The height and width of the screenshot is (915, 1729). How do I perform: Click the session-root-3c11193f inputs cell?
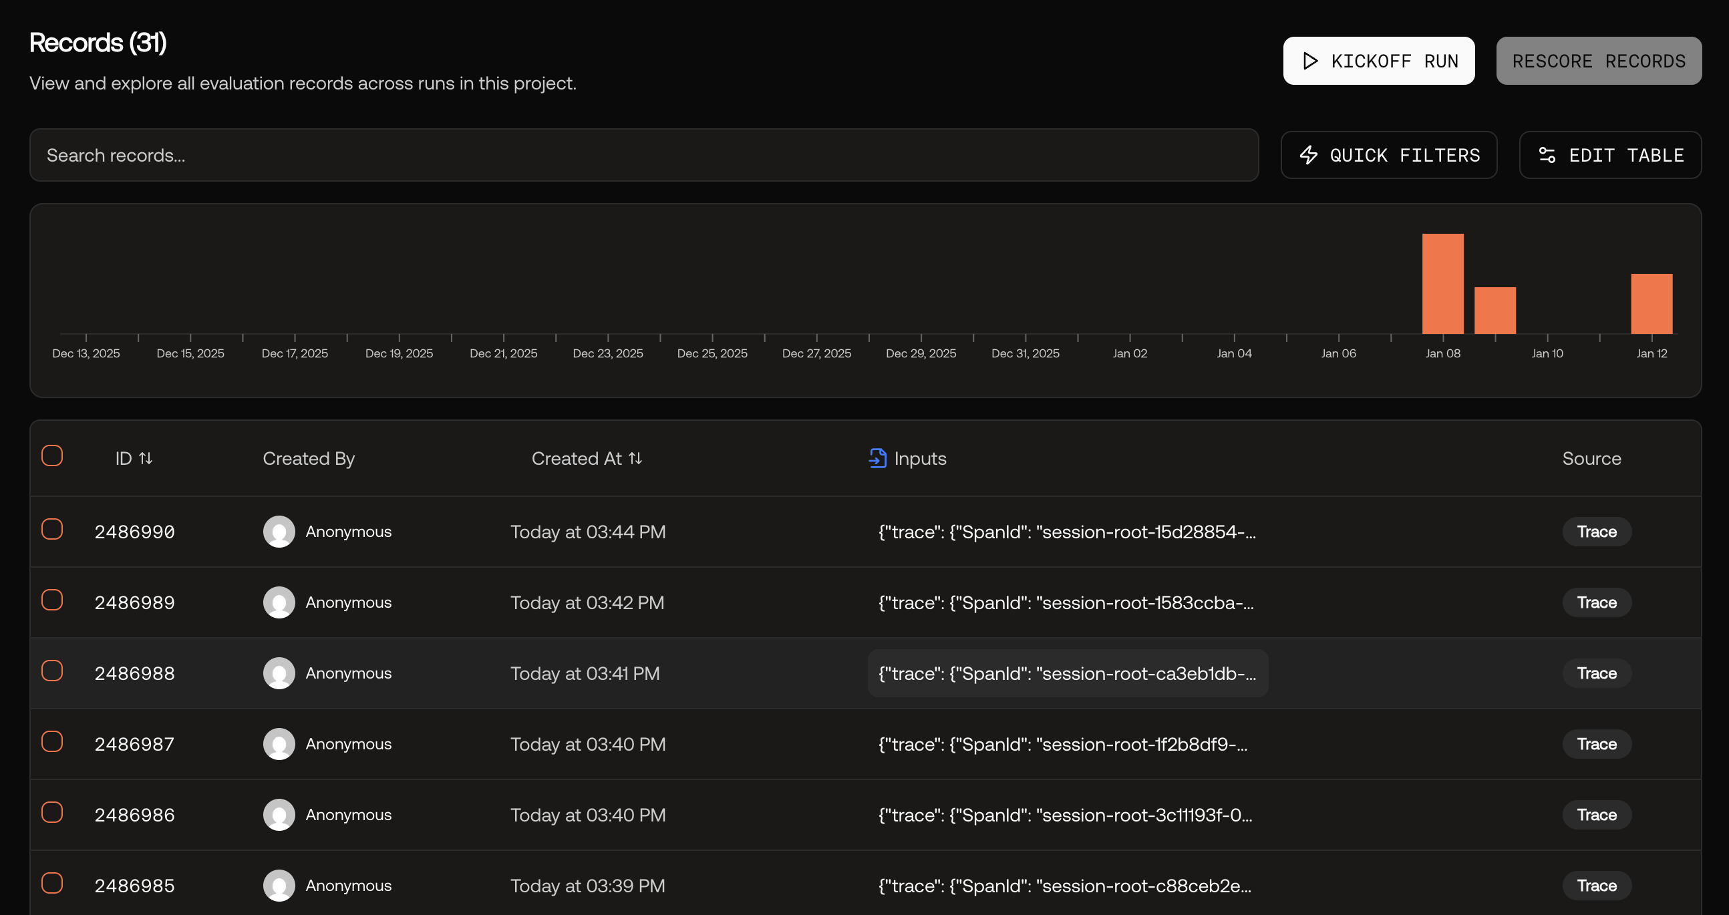(x=1067, y=815)
